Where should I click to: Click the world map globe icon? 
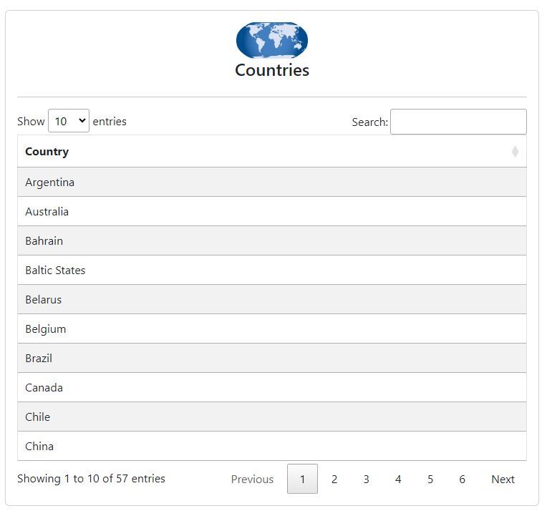tap(272, 40)
